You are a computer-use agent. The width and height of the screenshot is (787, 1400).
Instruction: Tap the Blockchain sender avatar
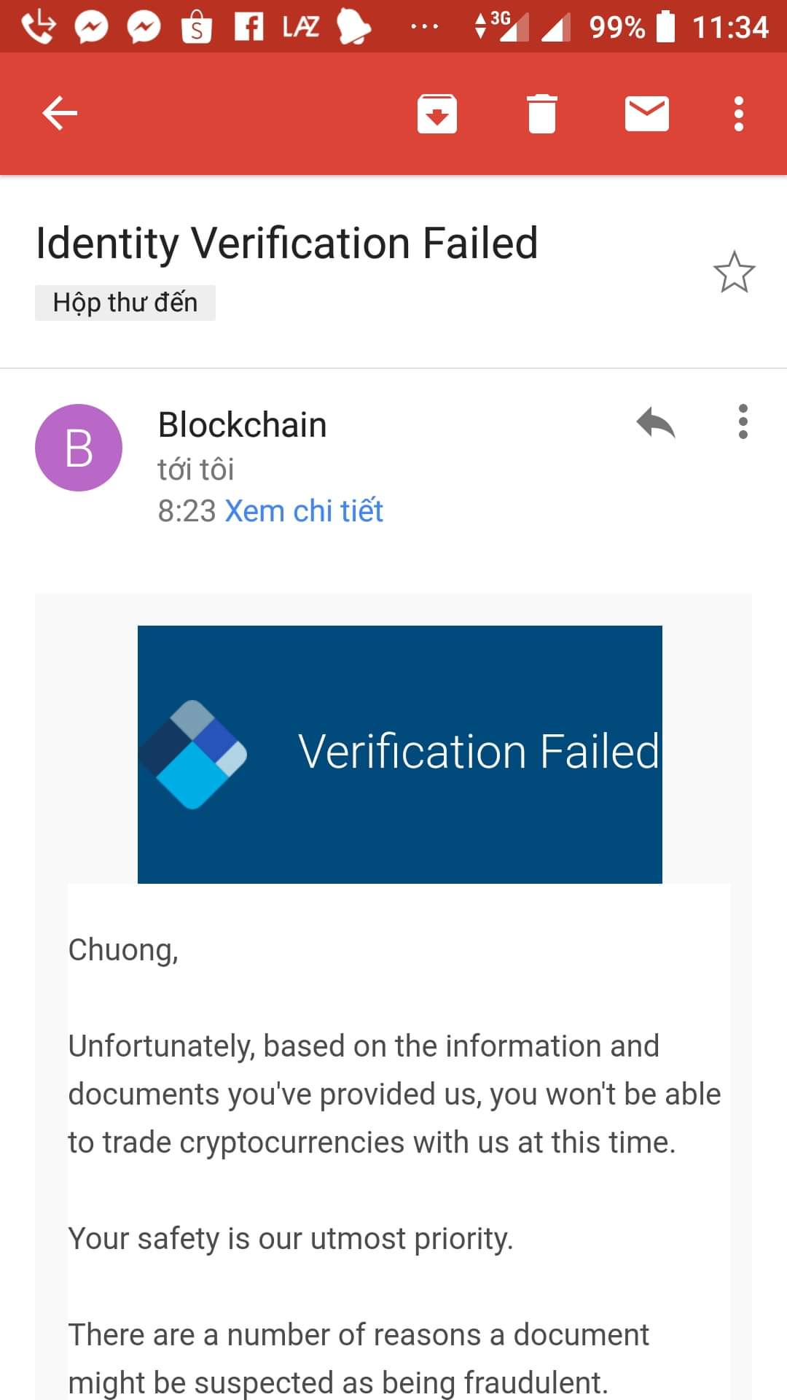(x=79, y=447)
